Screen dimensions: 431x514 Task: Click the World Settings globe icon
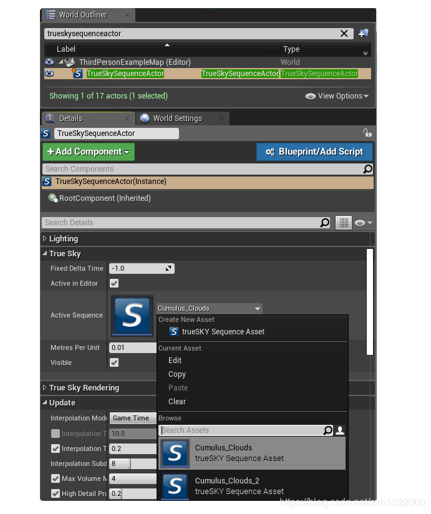(x=145, y=119)
